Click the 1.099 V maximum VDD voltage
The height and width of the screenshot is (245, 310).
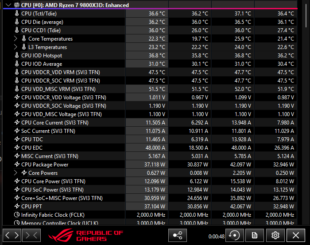click(x=243, y=98)
